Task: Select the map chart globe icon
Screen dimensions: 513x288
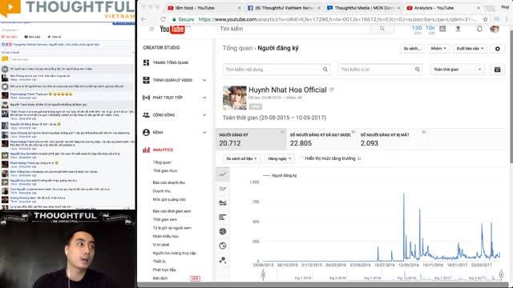Action: click(x=223, y=246)
